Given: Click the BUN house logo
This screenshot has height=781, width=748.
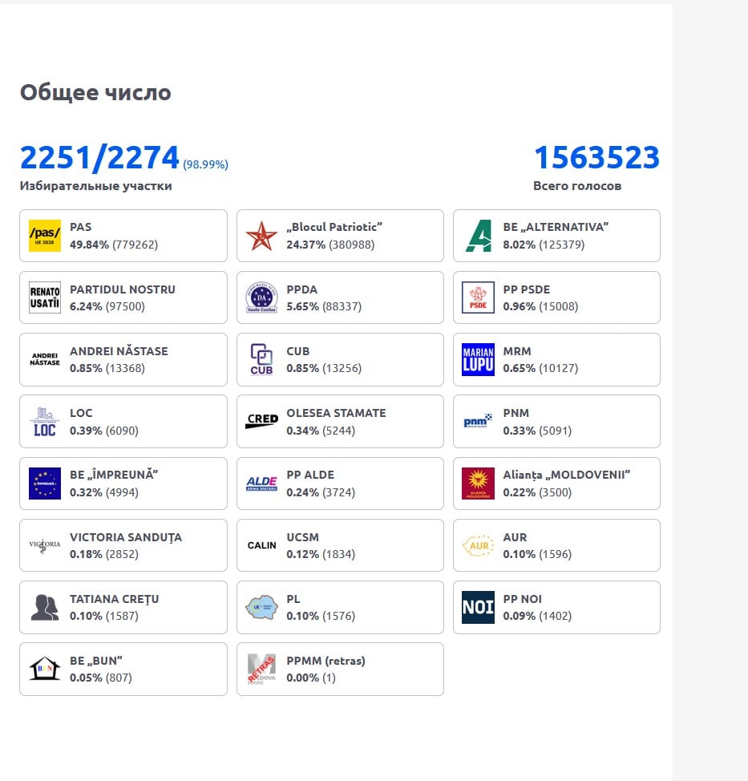Looking at the screenshot, I should 45,669.
